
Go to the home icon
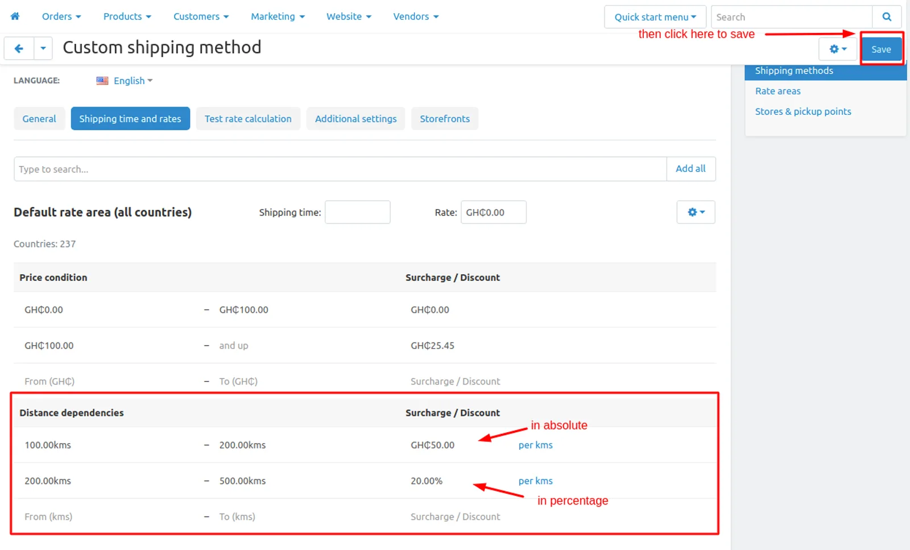15,16
